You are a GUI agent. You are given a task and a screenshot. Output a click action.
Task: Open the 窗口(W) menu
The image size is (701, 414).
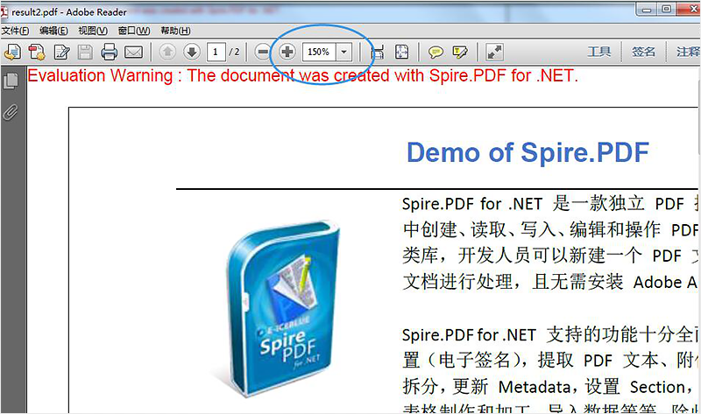tap(134, 31)
